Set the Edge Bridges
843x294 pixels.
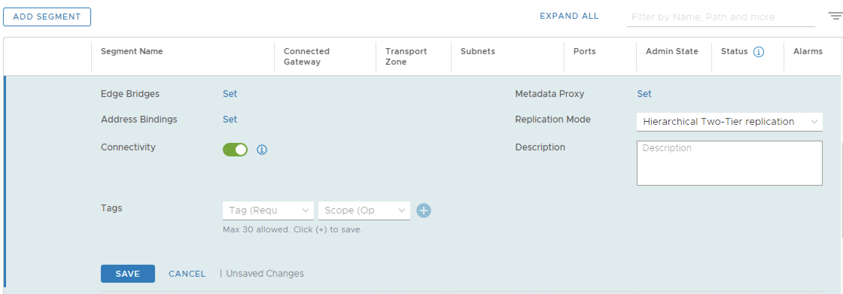230,94
